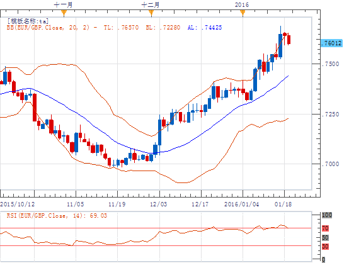Click the .7000 price axis label

[331, 164]
